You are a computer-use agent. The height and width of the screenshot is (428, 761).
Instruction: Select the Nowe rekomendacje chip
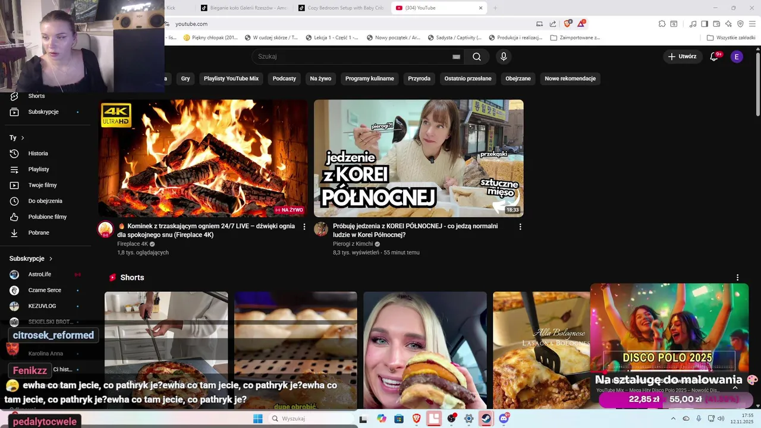pos(570,78)
